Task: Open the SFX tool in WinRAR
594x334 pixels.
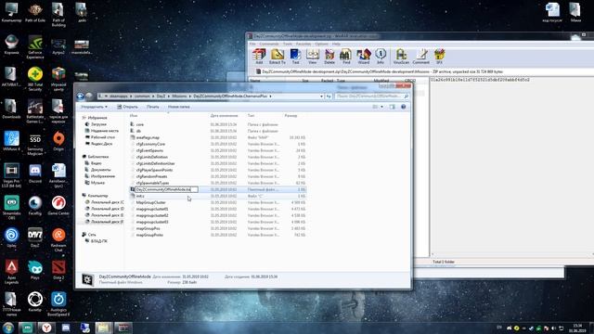Action: tap(439, 56)
